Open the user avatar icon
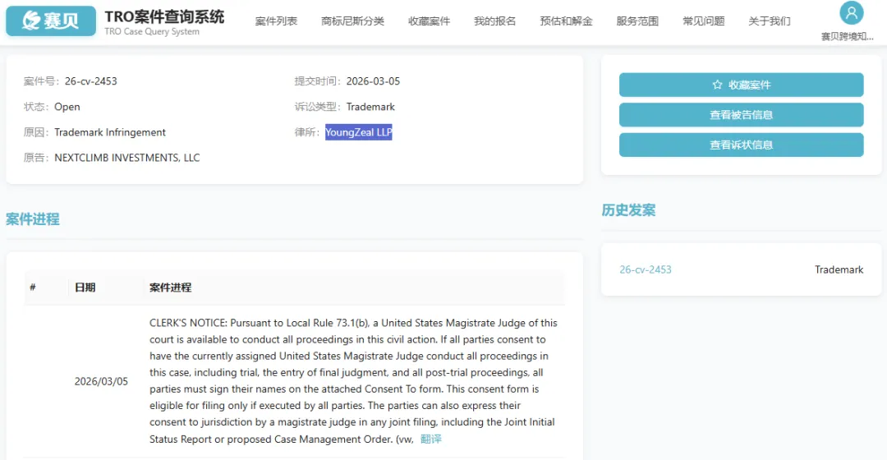887x460 pixels. pos(852,12)
